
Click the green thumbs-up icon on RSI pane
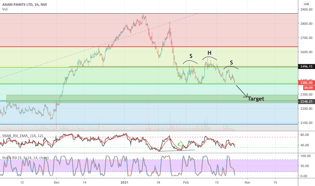(x=180, y=144)
